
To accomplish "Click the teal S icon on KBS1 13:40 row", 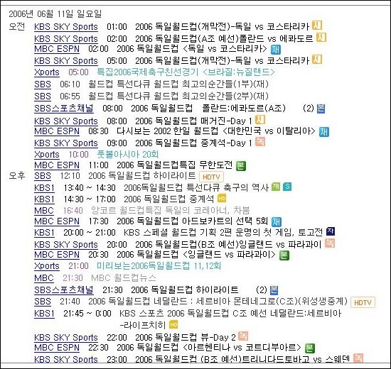I will pos(287,187).
